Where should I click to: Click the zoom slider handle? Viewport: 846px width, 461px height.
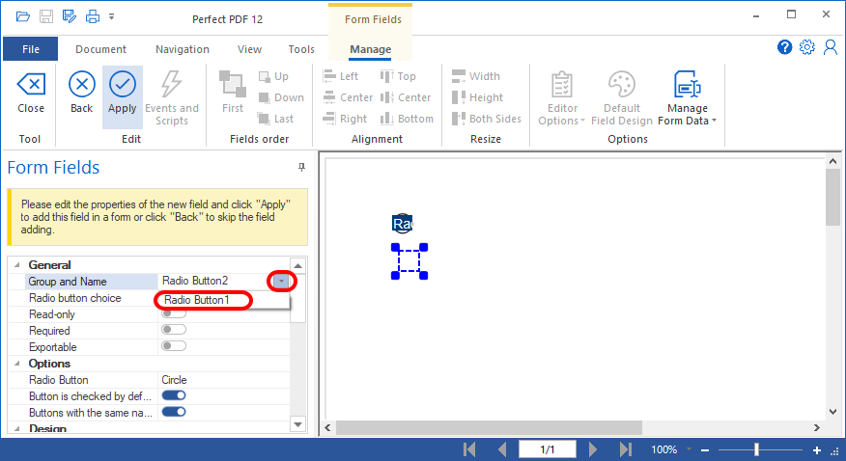(x=756, y=449)
